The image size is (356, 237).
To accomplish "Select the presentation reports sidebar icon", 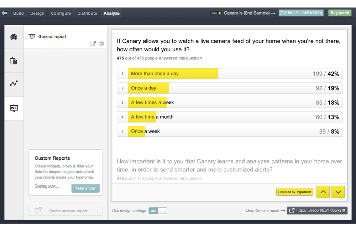I will [x=14, y=108].
